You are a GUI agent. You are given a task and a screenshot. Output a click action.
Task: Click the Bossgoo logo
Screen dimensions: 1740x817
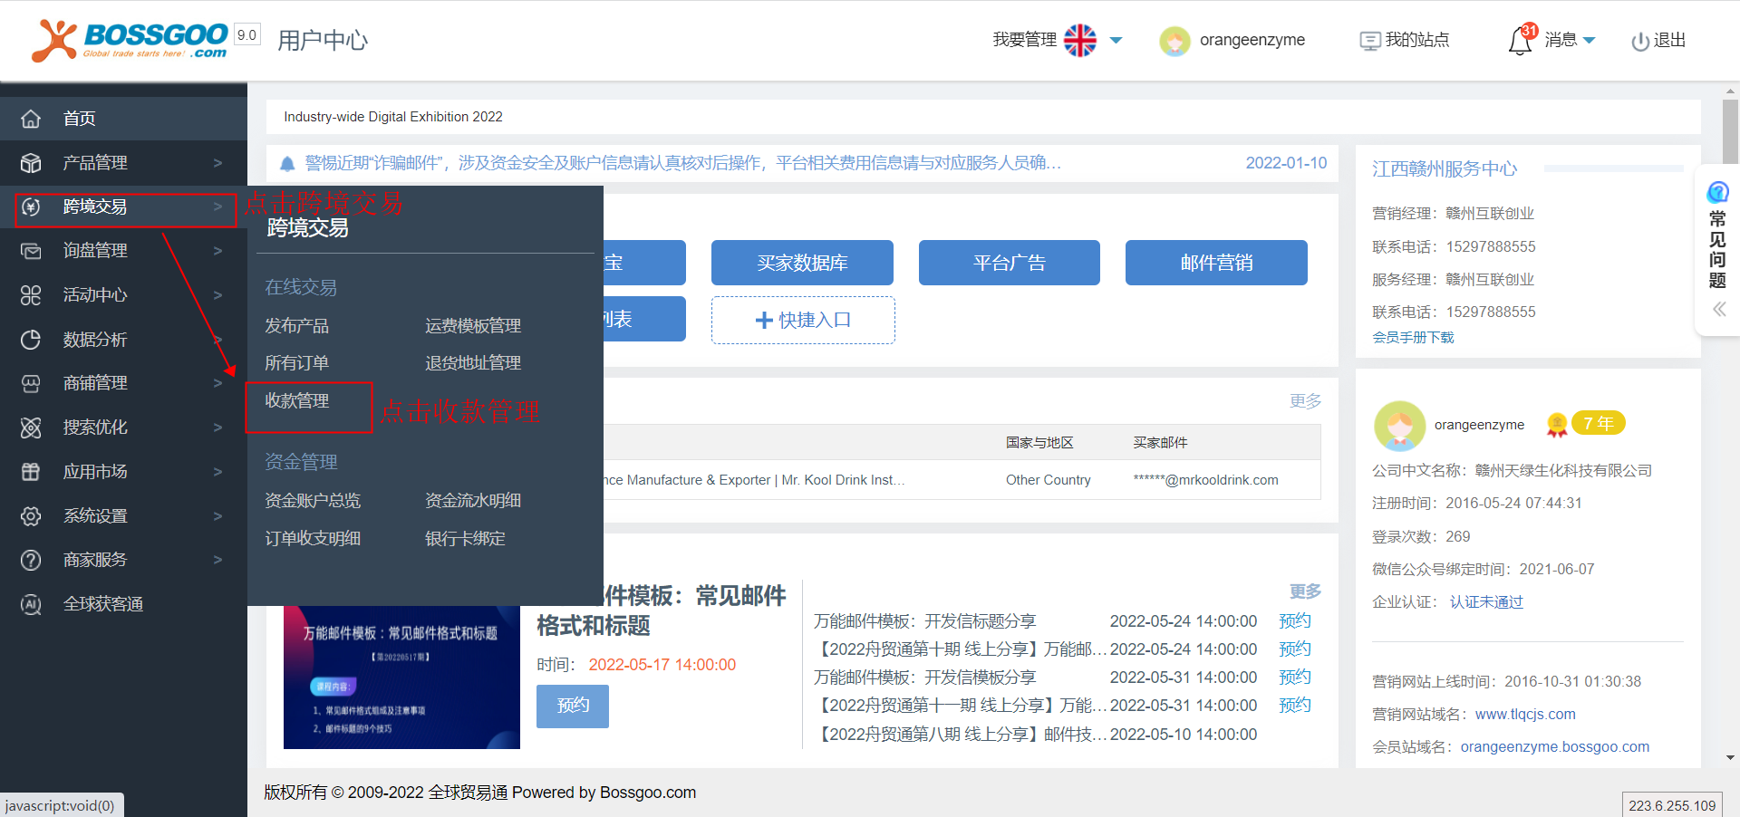(x=130, y=40)
